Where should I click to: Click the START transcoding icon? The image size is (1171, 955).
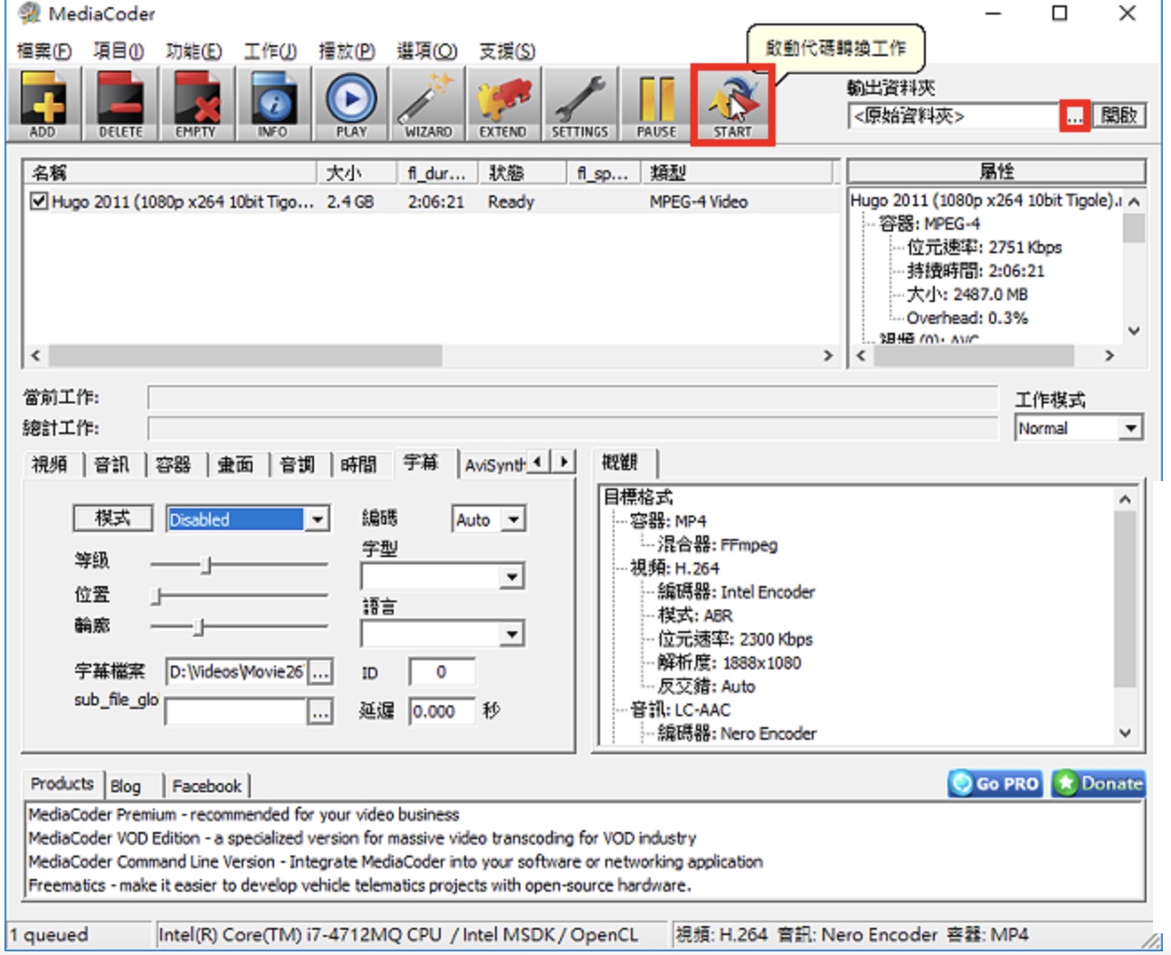tap(732, 104)
